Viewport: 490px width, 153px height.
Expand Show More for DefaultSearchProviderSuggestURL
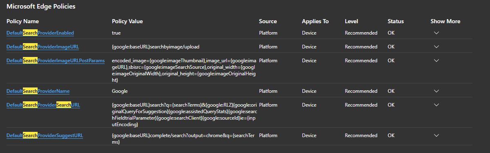436,136
